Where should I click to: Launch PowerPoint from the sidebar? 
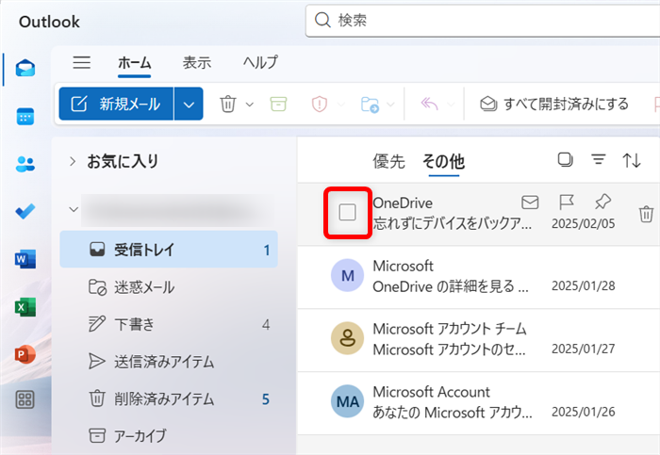[25, 354]
